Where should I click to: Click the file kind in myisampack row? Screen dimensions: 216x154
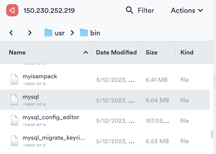point(185,80)
